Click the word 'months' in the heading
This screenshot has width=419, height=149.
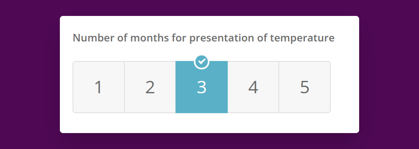coord(149,38)
